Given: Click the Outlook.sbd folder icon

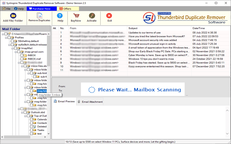Looking at the screenshot, I should [x=28, y=112].
